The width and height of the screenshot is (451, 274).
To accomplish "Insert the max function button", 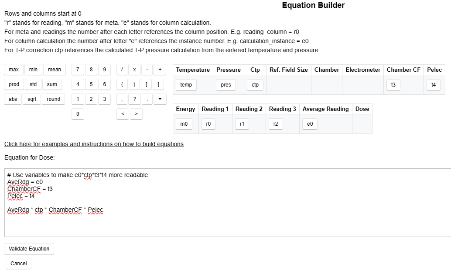I will coord(12,70).
